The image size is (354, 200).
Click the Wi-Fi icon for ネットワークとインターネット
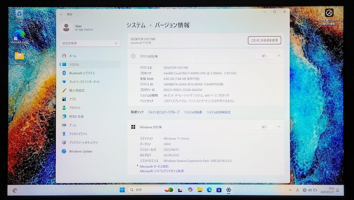[x=64, y=81]
